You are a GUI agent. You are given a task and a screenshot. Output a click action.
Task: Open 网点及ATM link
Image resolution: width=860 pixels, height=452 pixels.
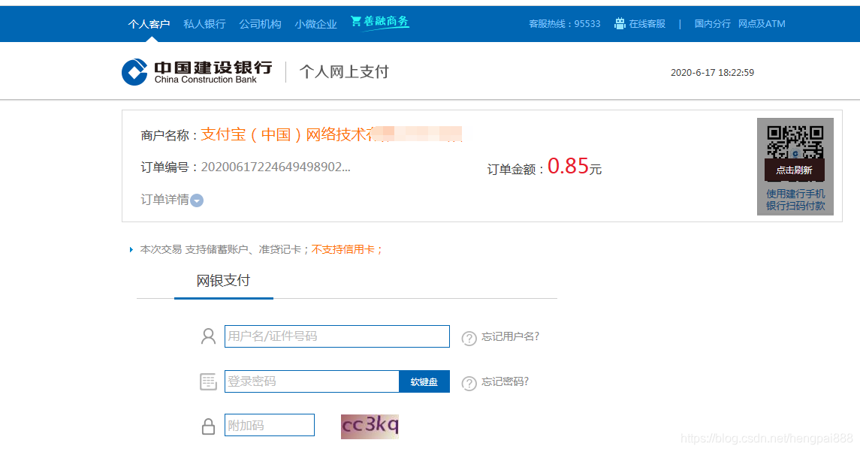[x=762, y=23]
